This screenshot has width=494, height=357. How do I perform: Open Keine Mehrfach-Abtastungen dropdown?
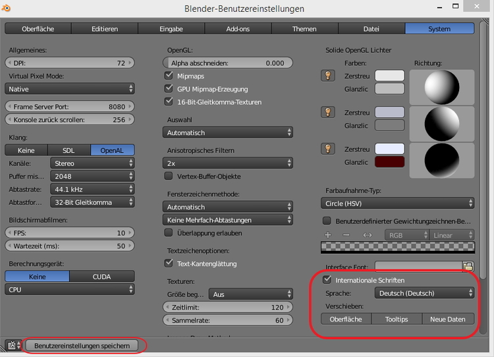pos(228,220)
